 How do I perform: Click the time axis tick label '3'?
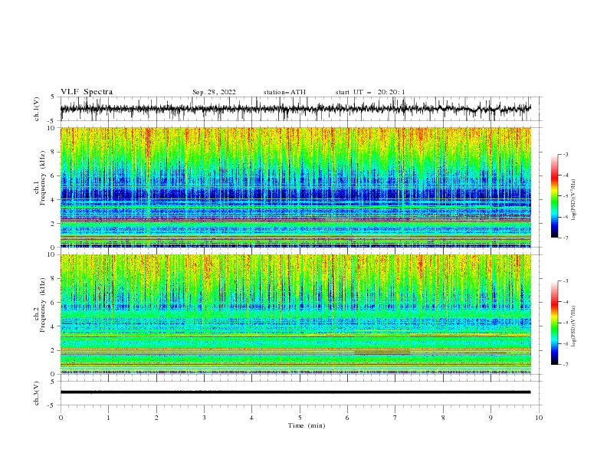point(204,418)
